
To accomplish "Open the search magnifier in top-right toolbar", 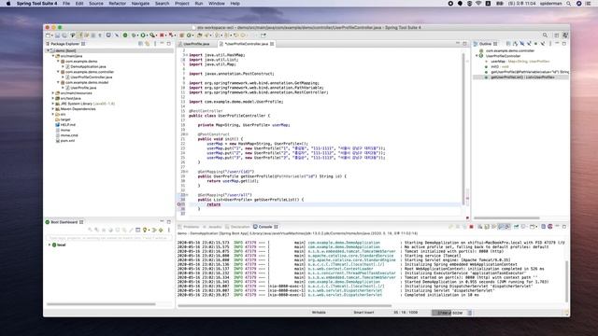I will click(545, 35).
